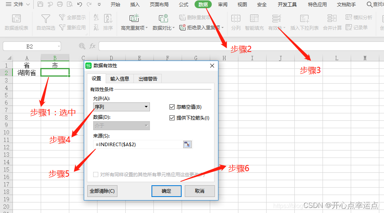
Task: Open the 输入信息 tab in the dialog
Action: pyautogui.click(x=120, y=79)
